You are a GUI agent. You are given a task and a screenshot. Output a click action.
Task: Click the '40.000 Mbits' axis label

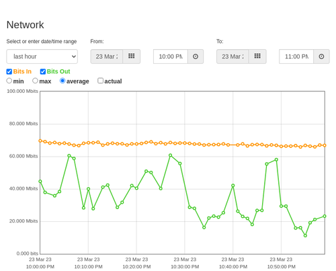click(24, 189)
